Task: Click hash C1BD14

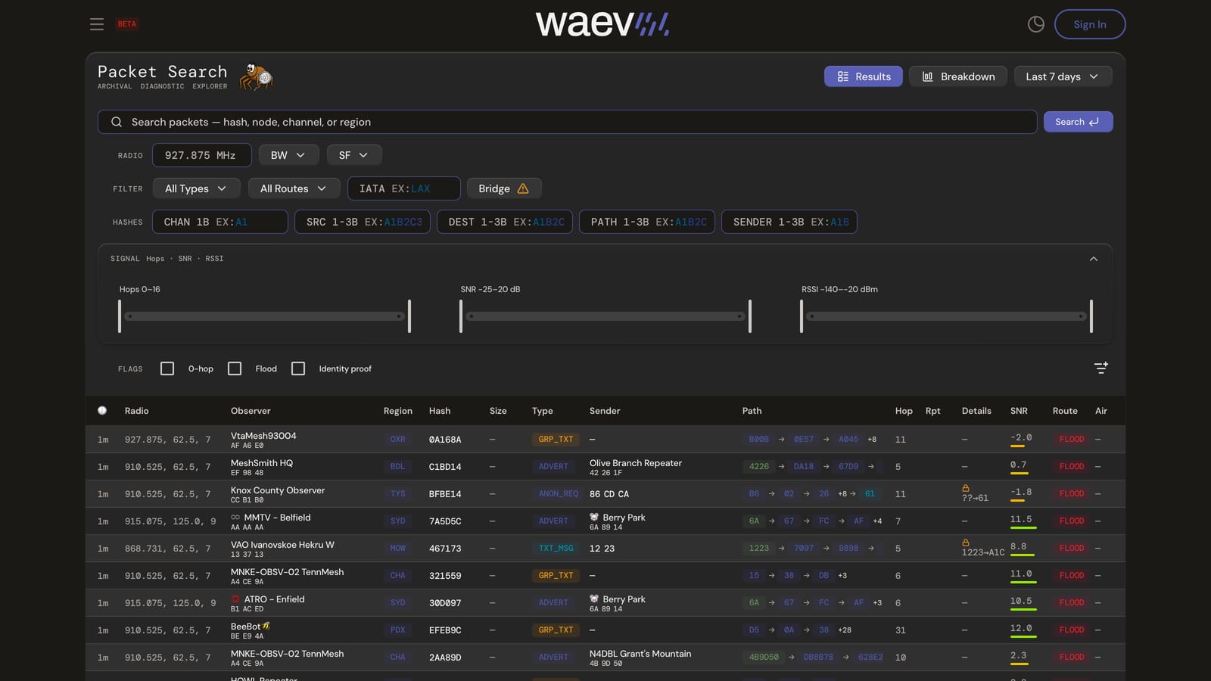Action: 445,467
